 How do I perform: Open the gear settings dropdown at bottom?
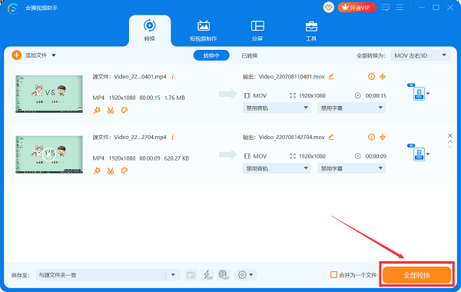point(246,275)
